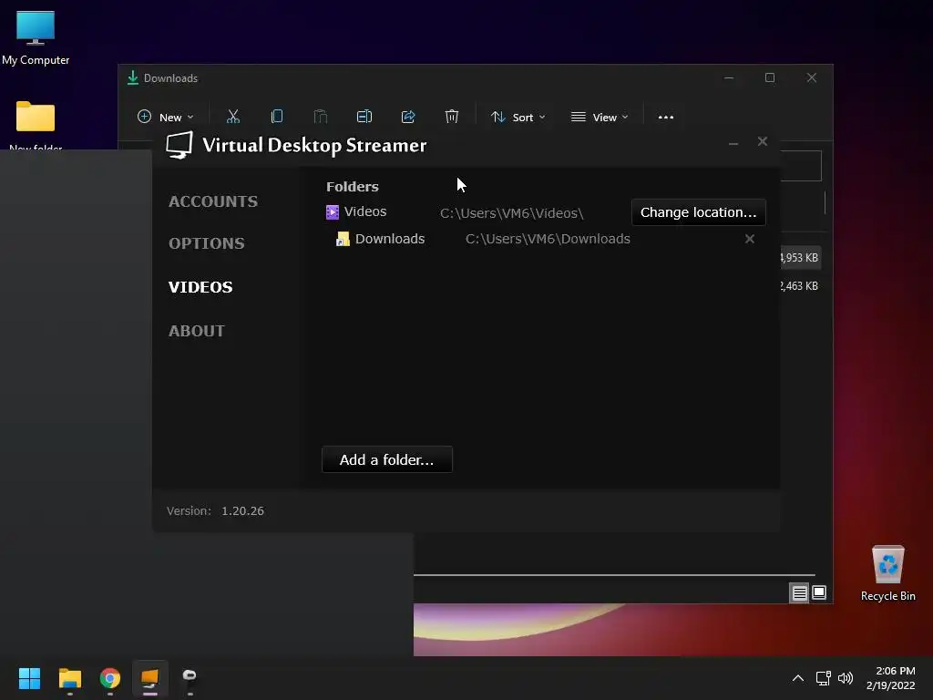Click the Share icon in explorer toolbar
Screen dimensions: 933x700
pos(408,117)
